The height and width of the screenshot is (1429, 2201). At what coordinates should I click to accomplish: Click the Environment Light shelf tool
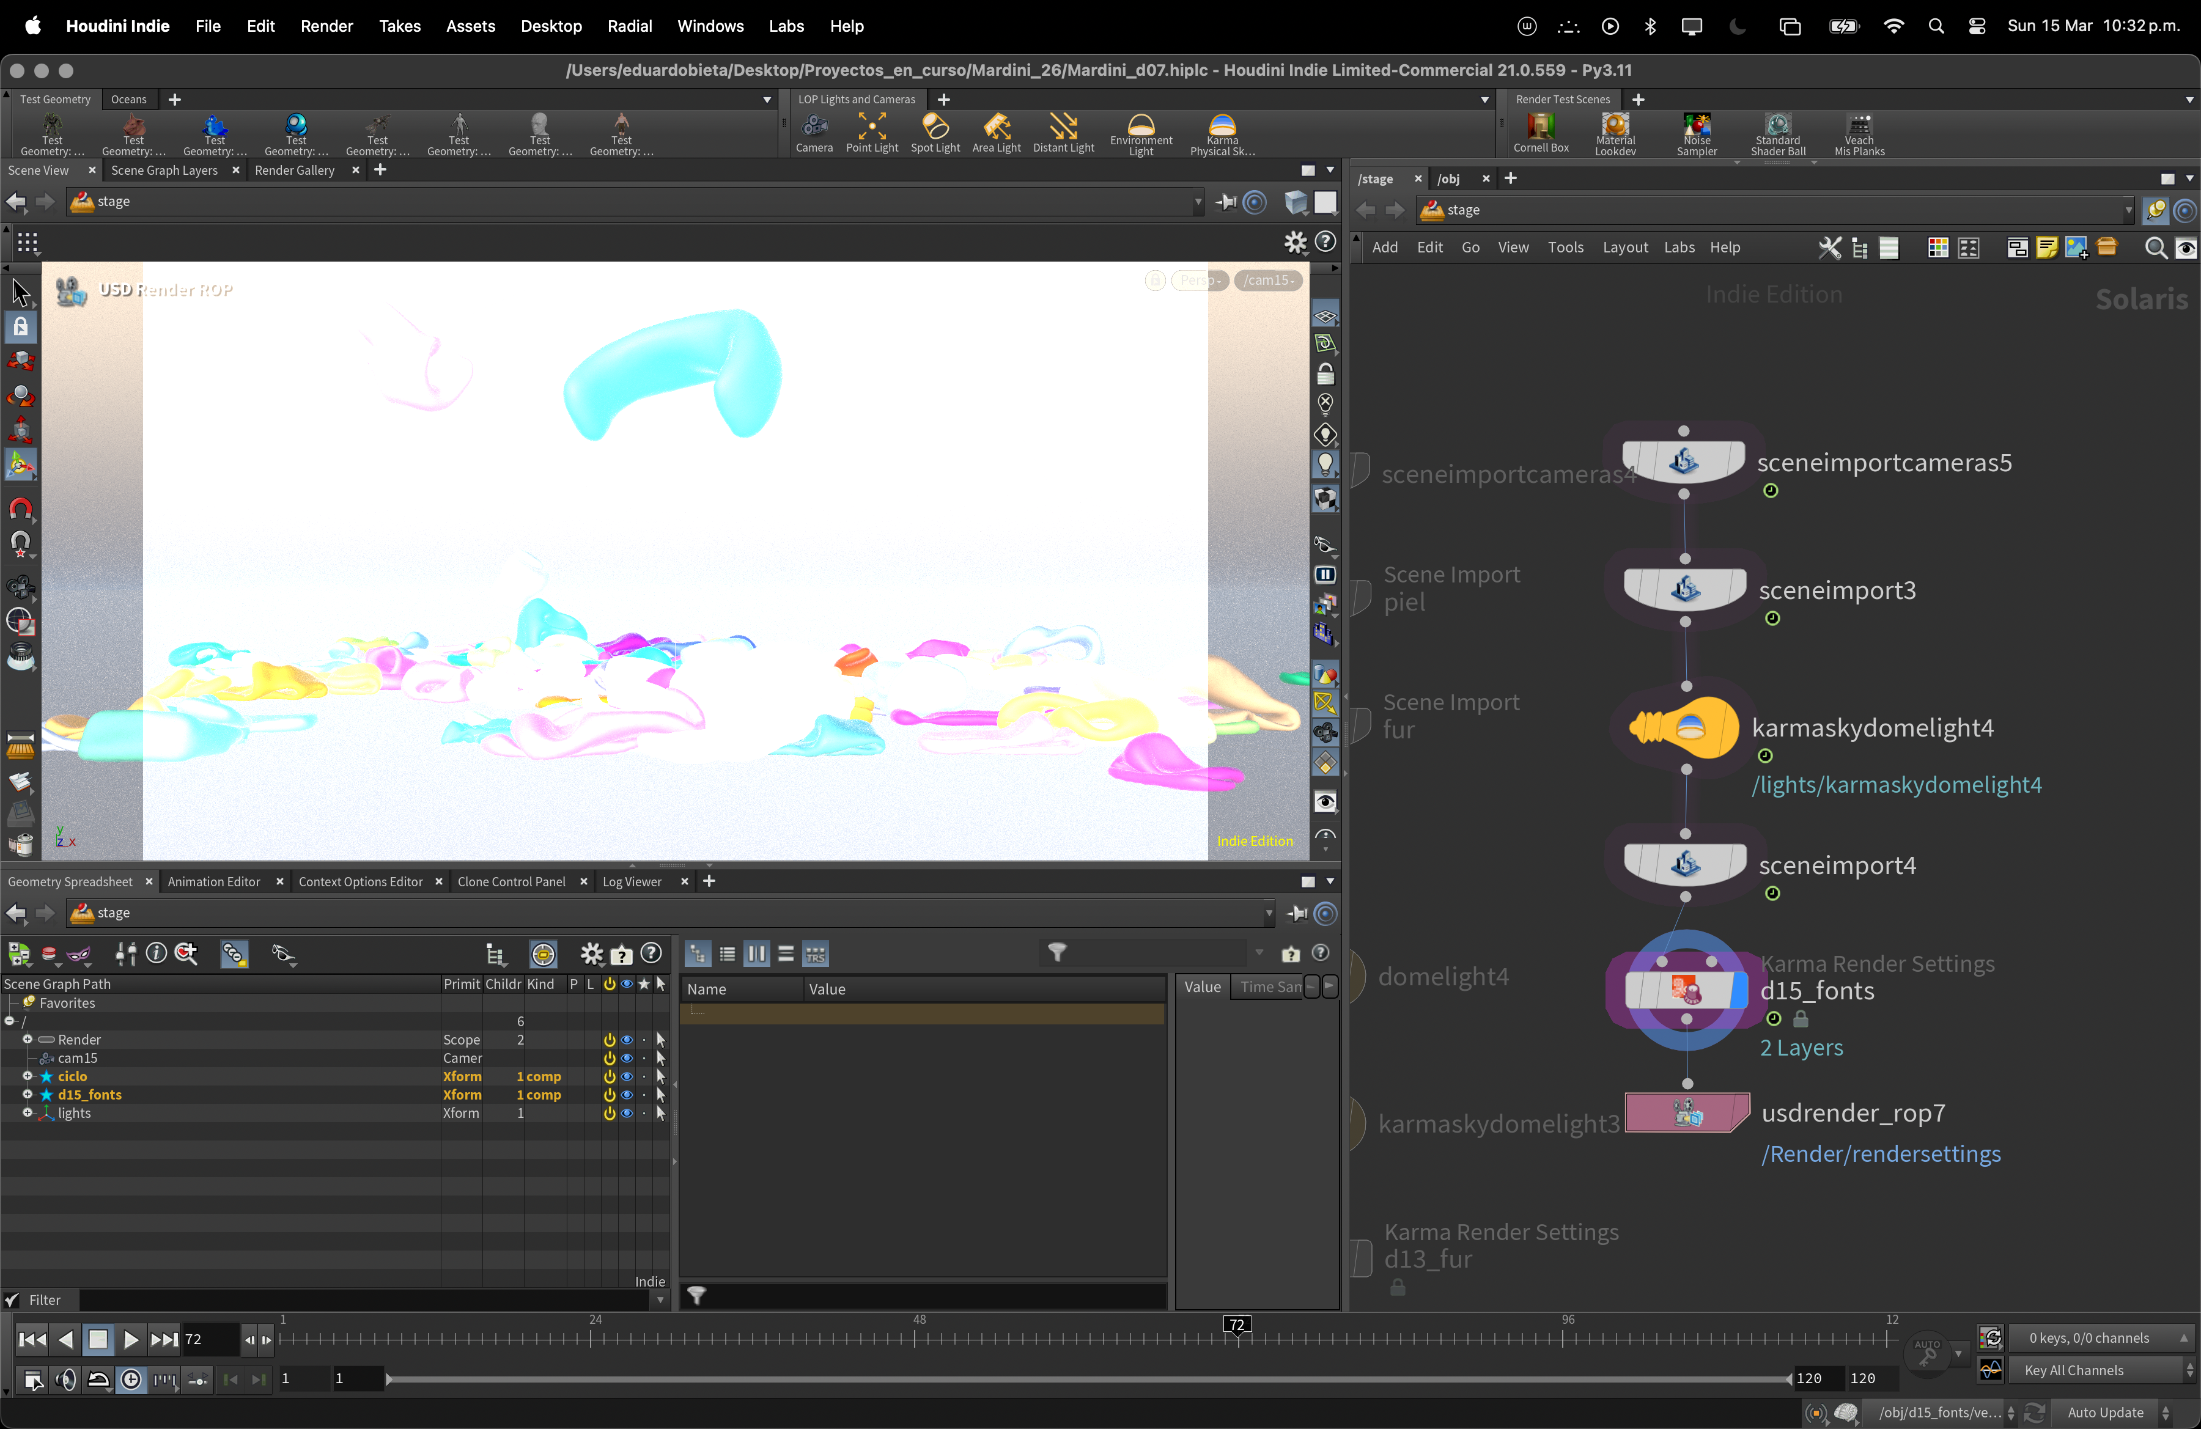[x=1140, y=132]
